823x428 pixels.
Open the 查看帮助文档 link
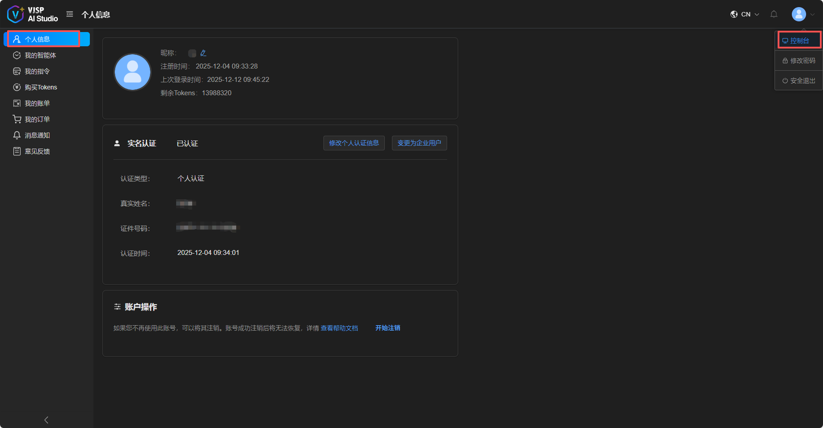(339, 328)
